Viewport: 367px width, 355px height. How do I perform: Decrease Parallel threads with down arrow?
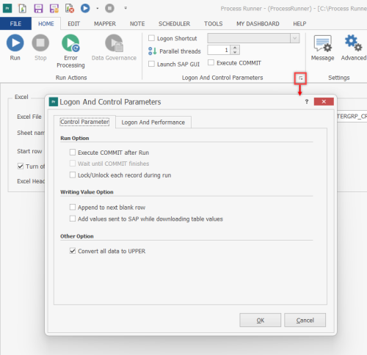point(235,52)
